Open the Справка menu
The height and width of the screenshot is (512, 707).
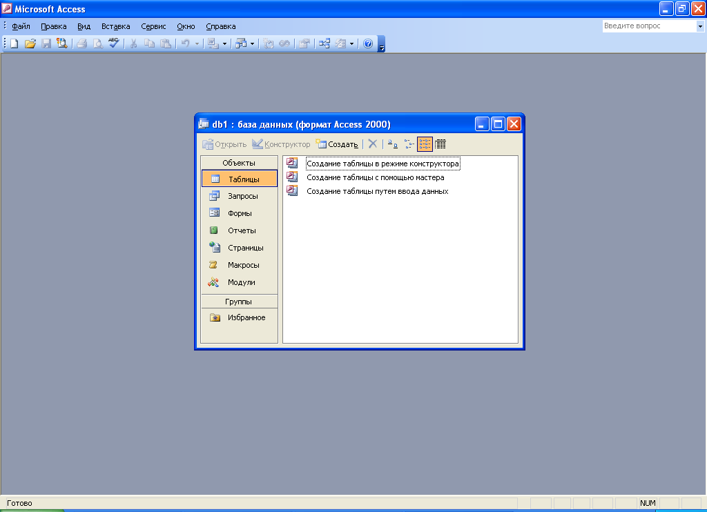(220, 26)
